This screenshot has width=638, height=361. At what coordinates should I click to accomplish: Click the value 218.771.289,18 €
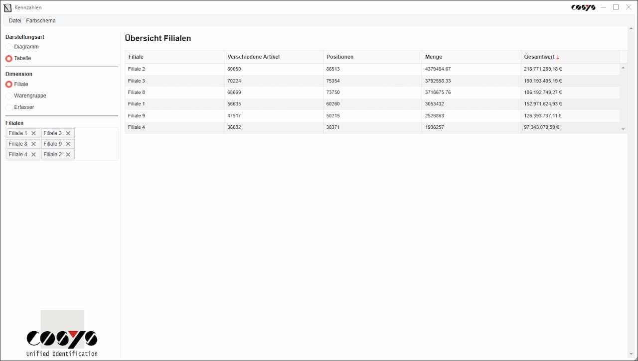click(x=543, y=69)
